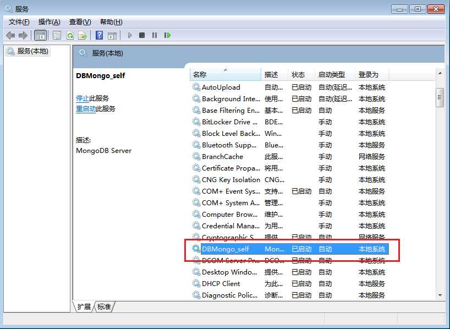Click the vertical scrollbar thumb
The image size is (450, 329).
coord(440,97)
